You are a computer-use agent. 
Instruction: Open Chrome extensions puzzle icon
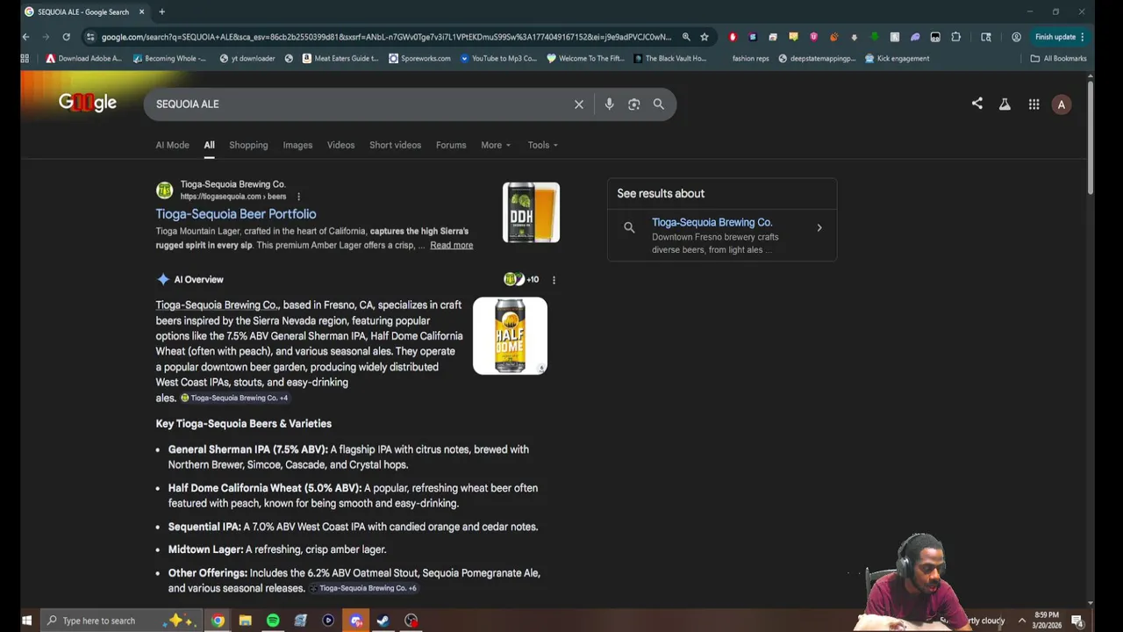click(956, 37)
